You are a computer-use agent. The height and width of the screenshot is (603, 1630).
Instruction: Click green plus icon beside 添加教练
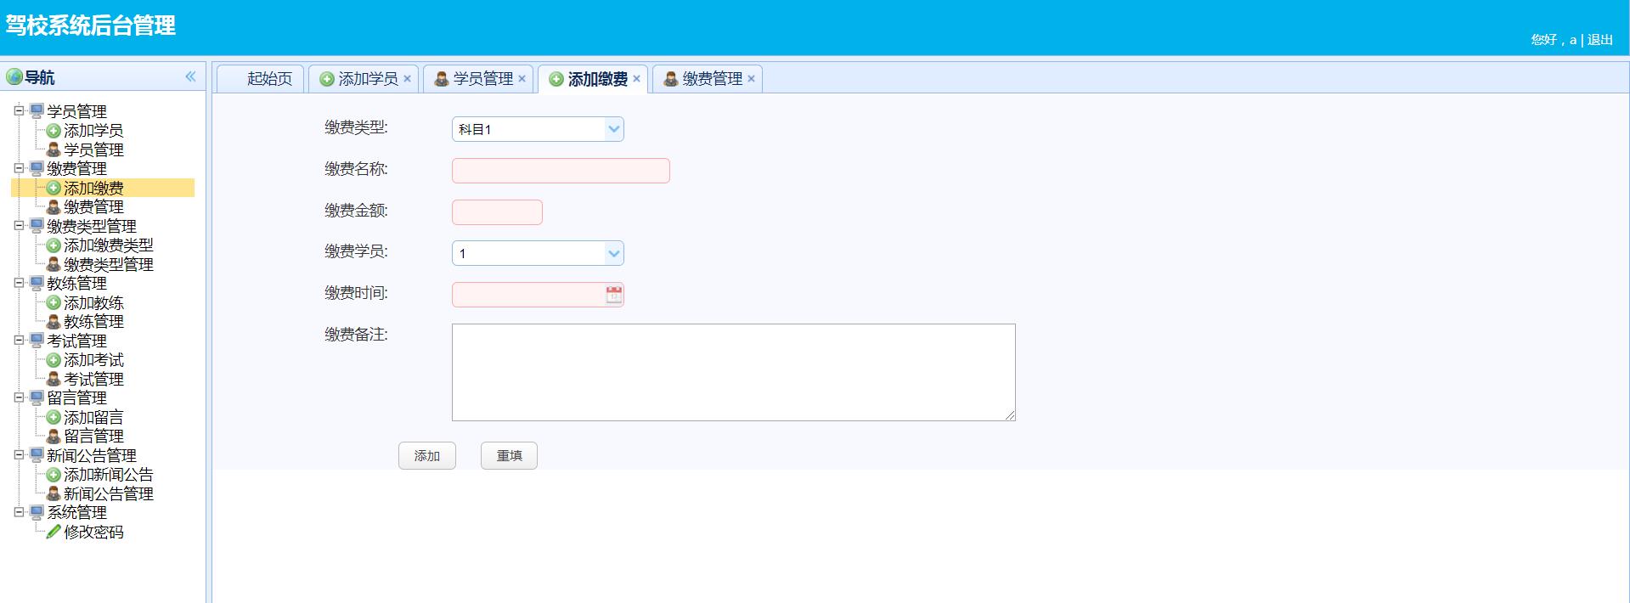(x=54, y=303)
